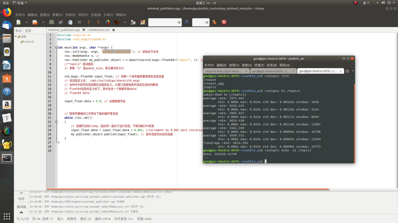Open terminal tab list dropdown arrow

tap(353, 71)
